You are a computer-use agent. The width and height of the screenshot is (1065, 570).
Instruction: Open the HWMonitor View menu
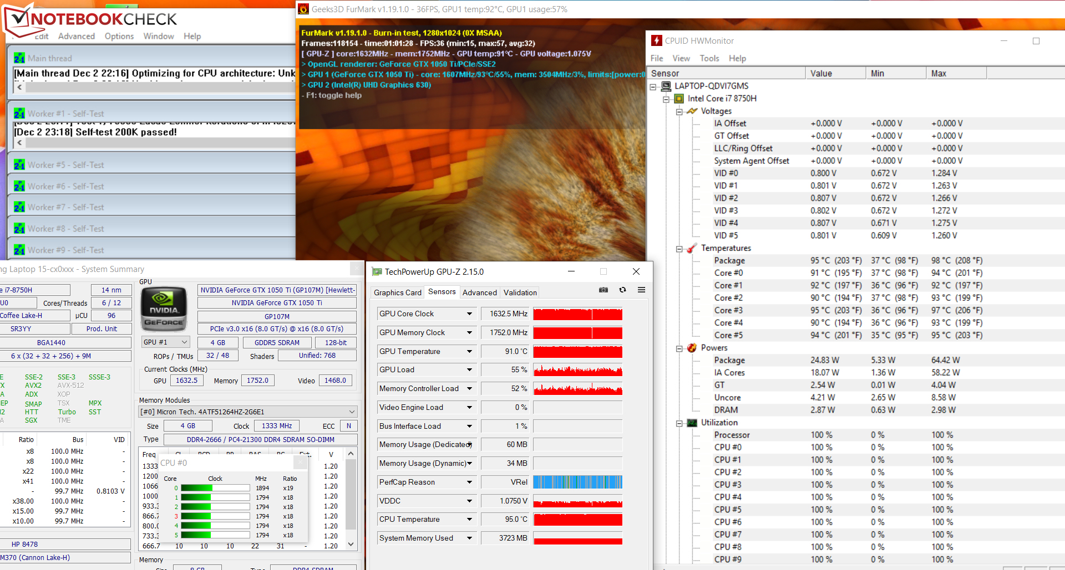coord(681,58)
